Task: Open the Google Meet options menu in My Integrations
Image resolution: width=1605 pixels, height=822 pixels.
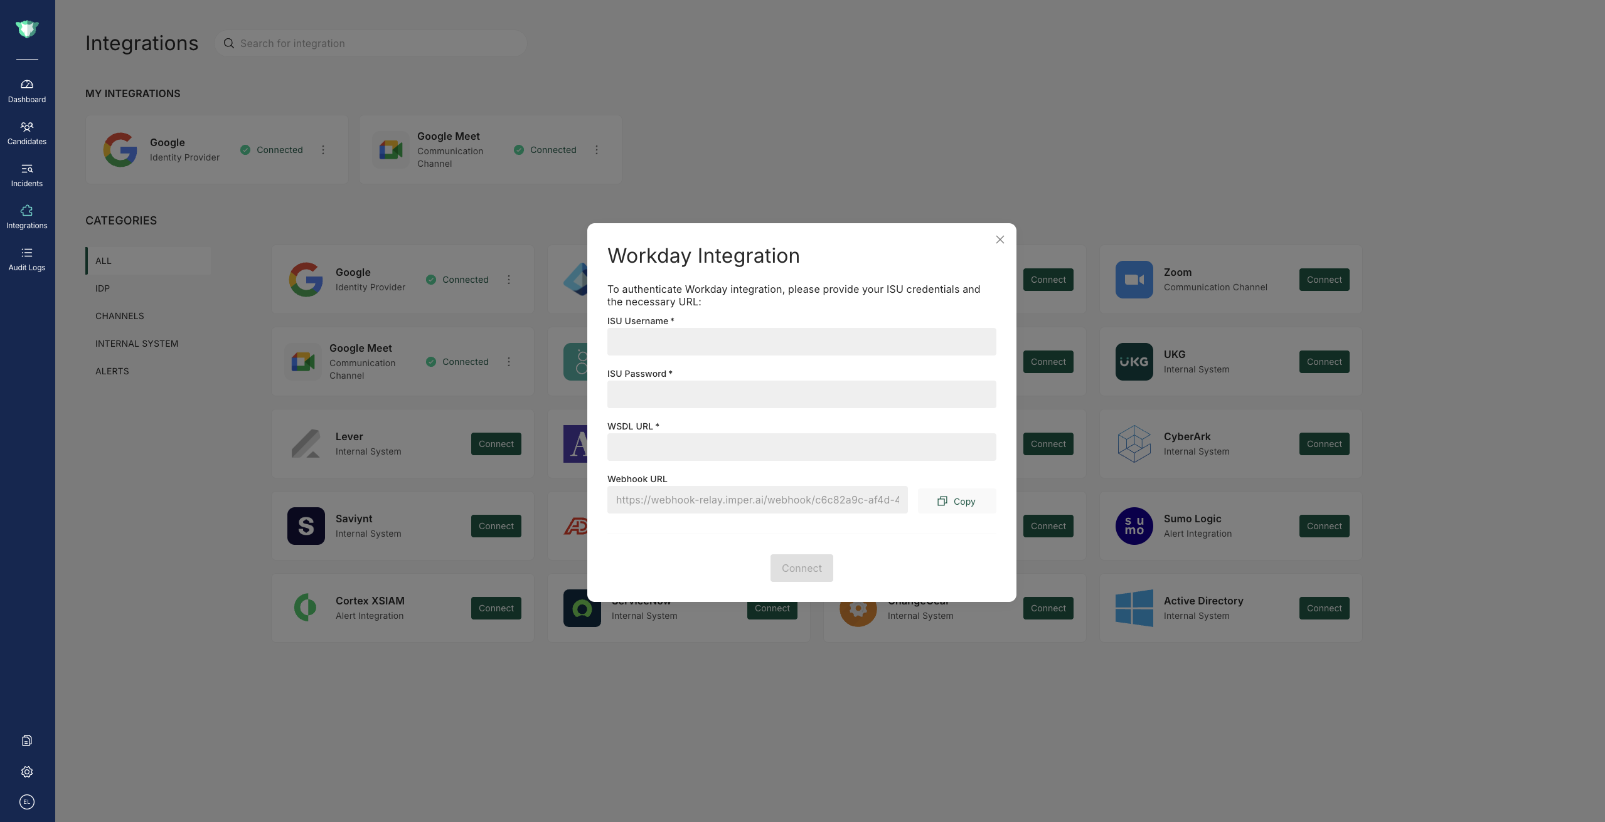Action: click(597, 150)
